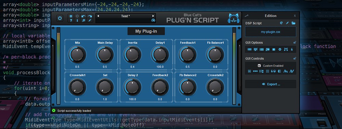
Task: Click the Mix knob
Action: tap(77, 55)
